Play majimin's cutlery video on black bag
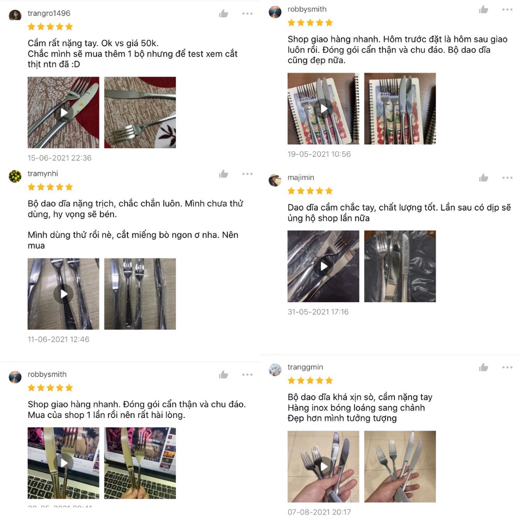Image resolution: width=520 pixels, height=520 pixels. (323, 266)
